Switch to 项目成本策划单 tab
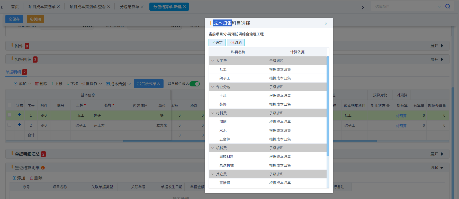Viewport: 459px width, 199px height. coord(42,7)
